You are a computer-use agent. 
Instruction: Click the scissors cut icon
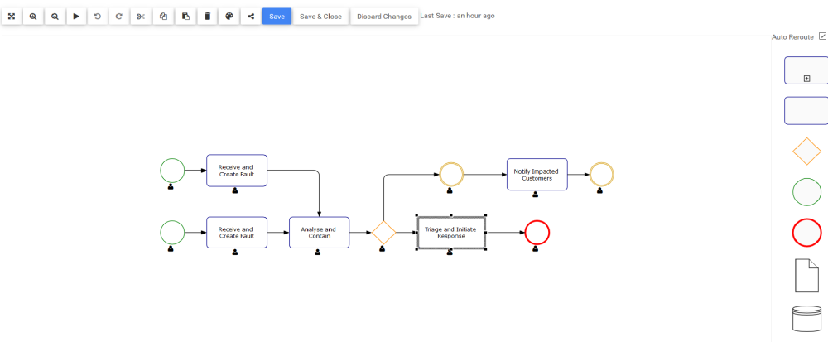[141, 17]
